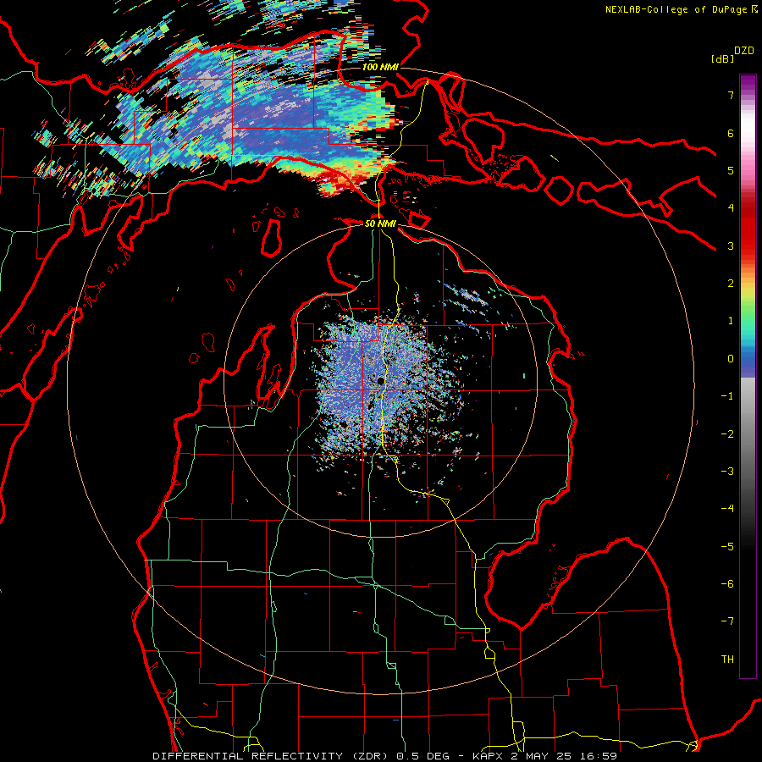
Task: Click the 5 value on color scale
Action: pyautogui.click(x=731, y=170)
